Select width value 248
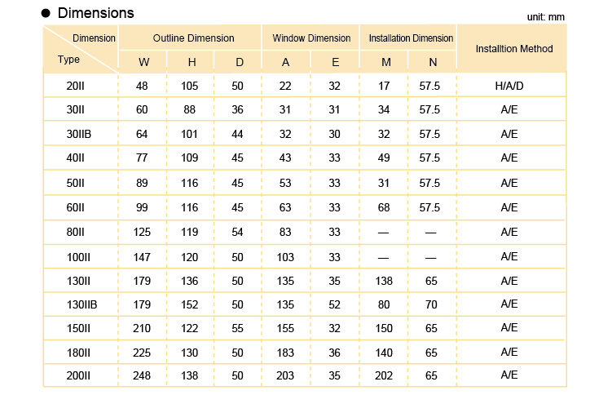Screen dimensions: 612x395 pyautogui.click(x=142, y=375)
